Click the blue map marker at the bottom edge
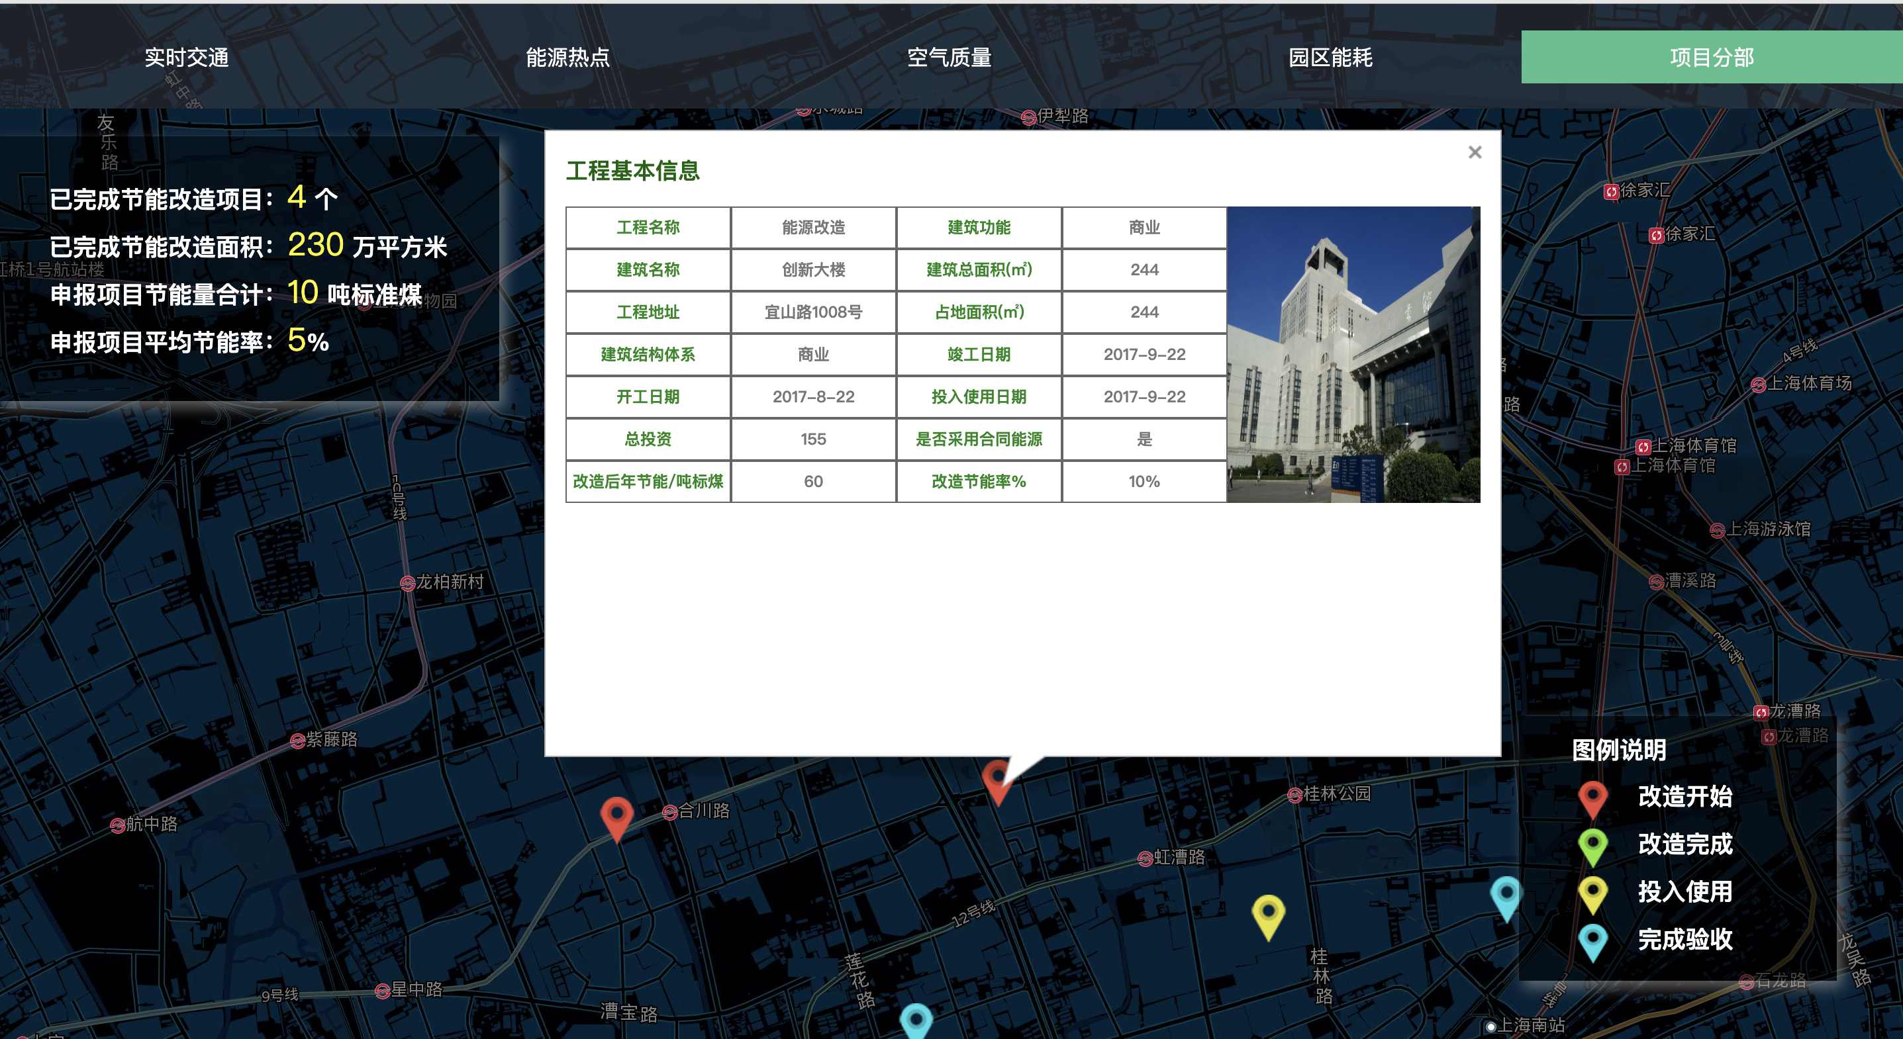 coord(916,1022)
